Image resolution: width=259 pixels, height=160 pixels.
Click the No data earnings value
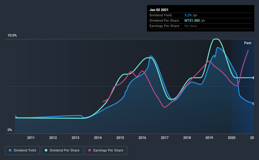[191, 26]
